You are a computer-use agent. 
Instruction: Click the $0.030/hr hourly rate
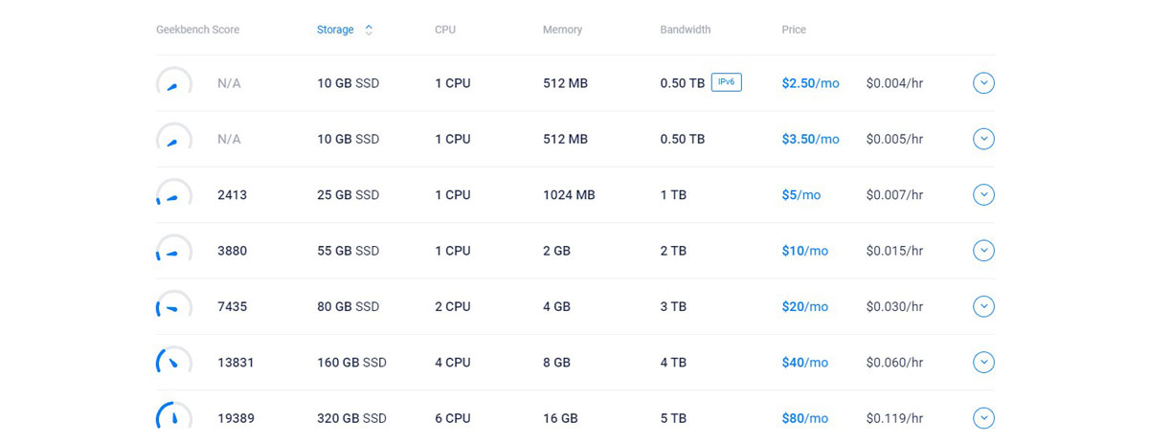[894, 306]
